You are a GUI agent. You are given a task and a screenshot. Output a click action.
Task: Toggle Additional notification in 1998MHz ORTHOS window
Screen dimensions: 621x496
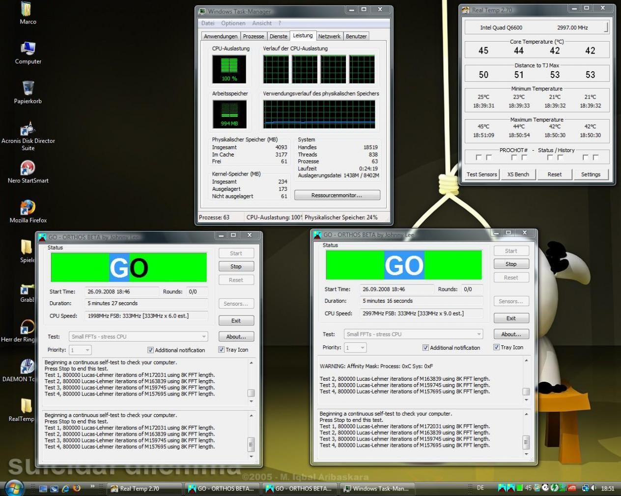(x=176, y=350)
